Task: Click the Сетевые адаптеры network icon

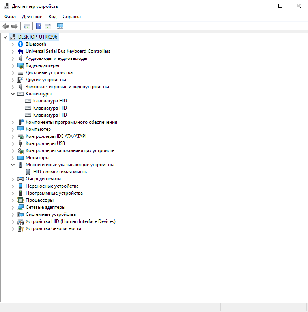Action: coord(21,207)
